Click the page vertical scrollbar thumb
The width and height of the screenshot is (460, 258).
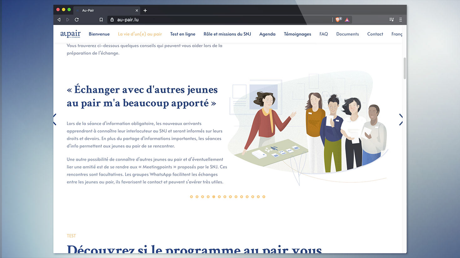tap(405, 68)
